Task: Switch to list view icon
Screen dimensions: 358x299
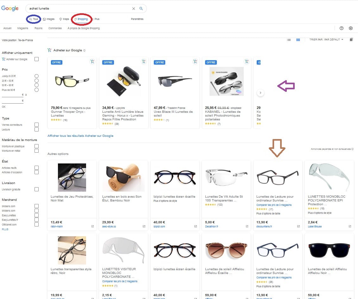Action: tap(289, 40)
